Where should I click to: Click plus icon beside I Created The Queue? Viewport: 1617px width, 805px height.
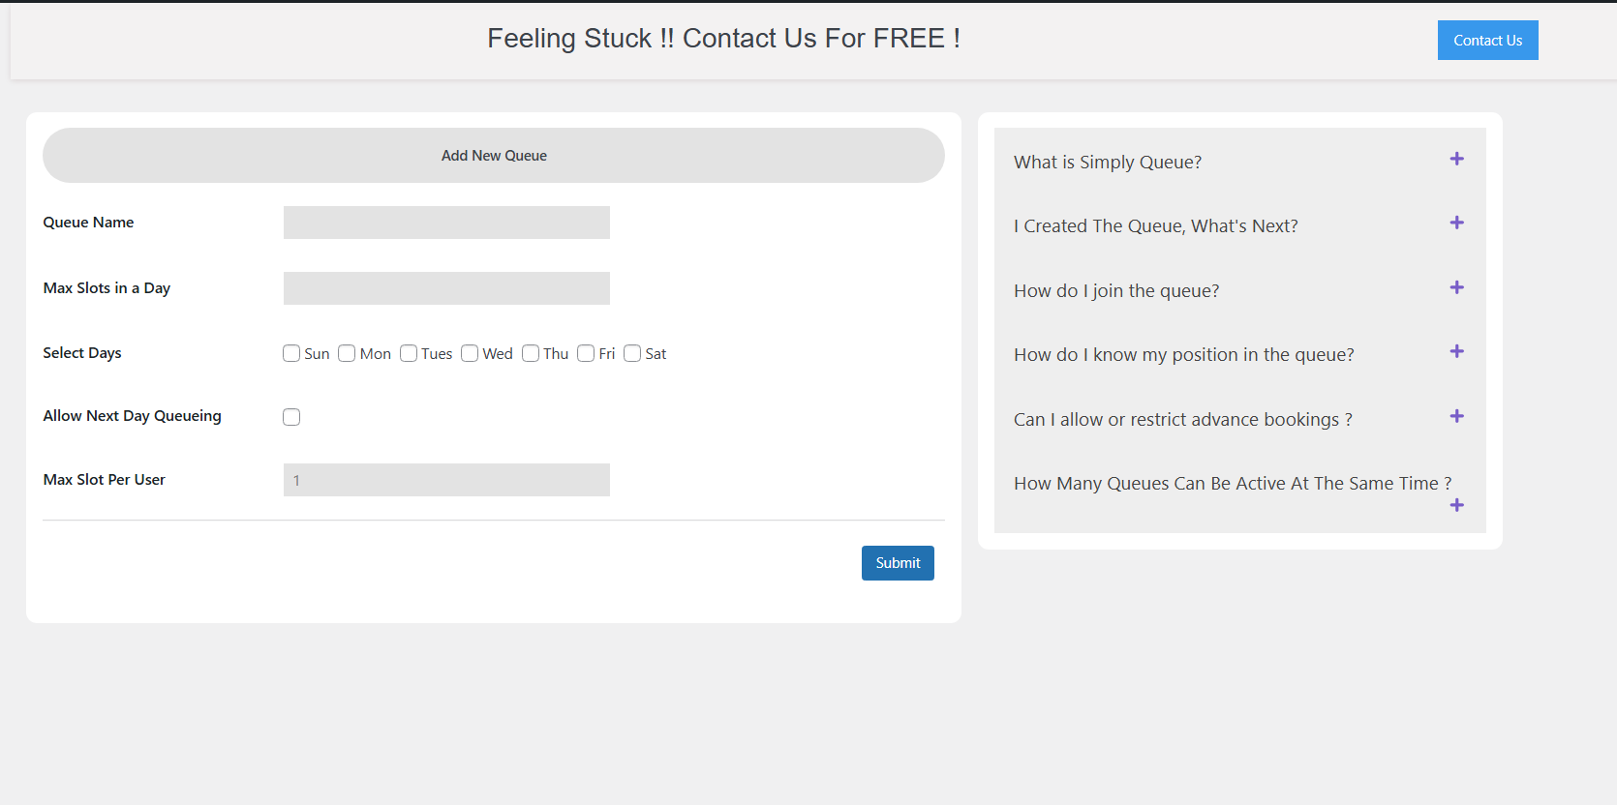pyautogui.click(x=1456, y=223)
